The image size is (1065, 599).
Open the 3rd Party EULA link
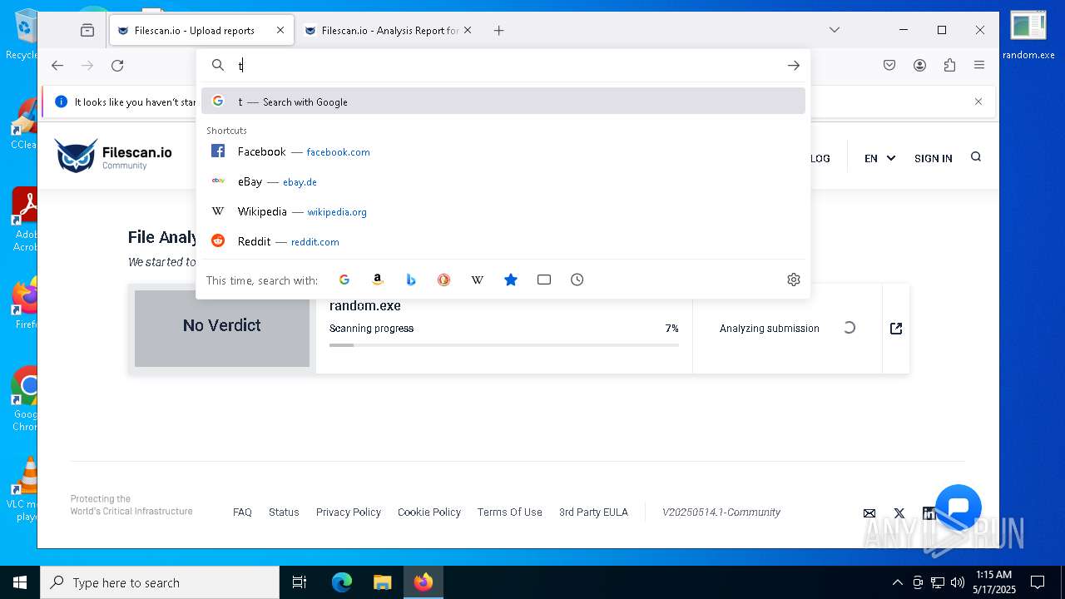(x=593, y=512)
